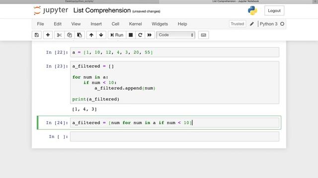Open the Kernel menu

(x=136, y=24)
